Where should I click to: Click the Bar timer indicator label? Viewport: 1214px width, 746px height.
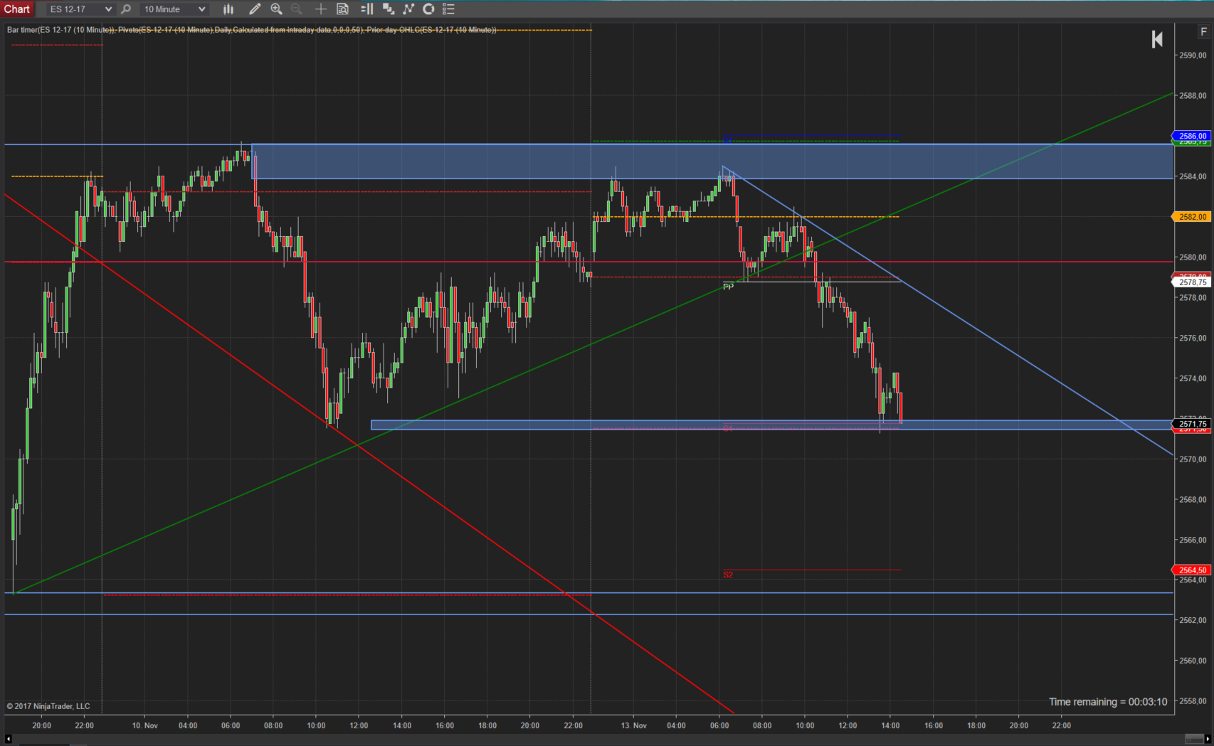[x=60, y=30]
